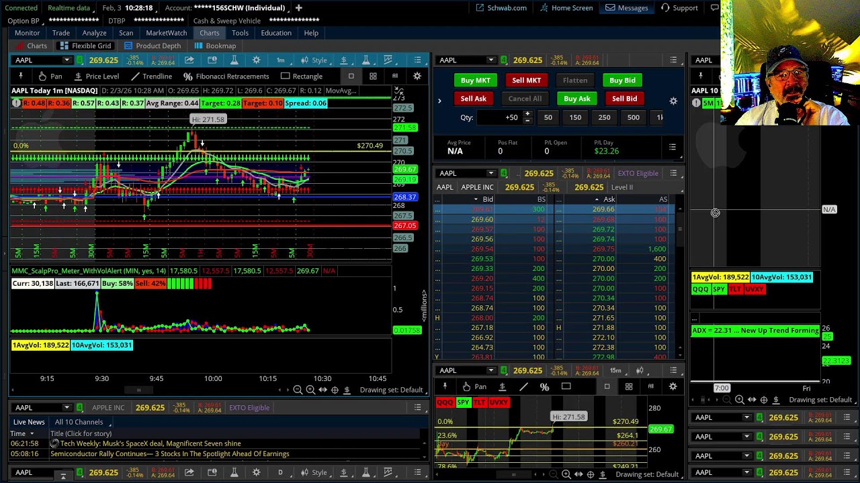Switch main chart to grid cells view
860x483 pixels.
pyautogui.click(x=373, y=76)
